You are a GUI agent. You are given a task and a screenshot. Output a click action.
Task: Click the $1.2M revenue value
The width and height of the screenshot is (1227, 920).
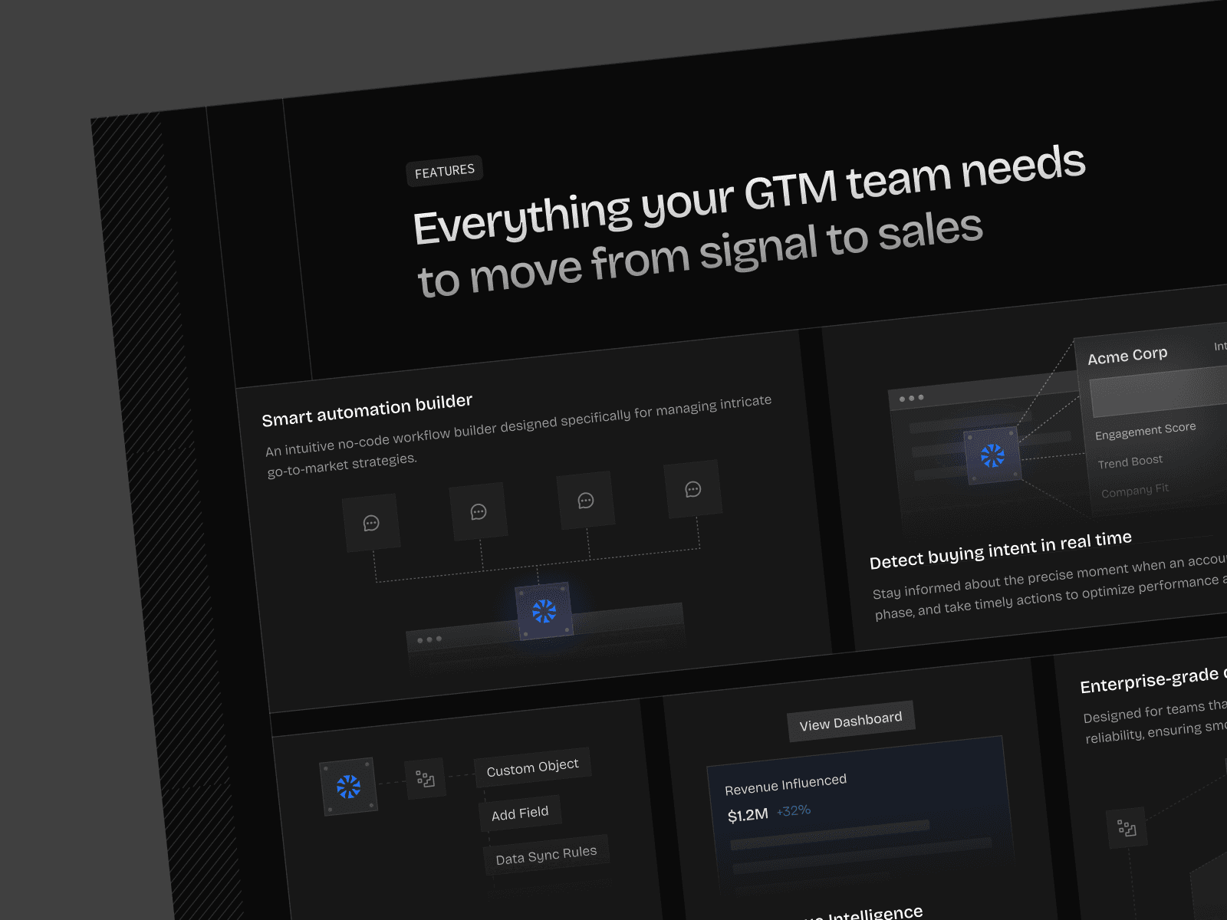(x=748, y=815)
